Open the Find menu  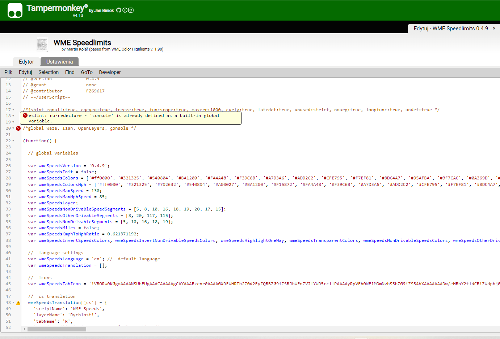point(70,72)
